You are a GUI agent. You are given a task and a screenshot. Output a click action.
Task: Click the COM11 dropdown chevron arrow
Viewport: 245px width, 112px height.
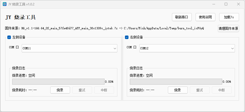115,49
